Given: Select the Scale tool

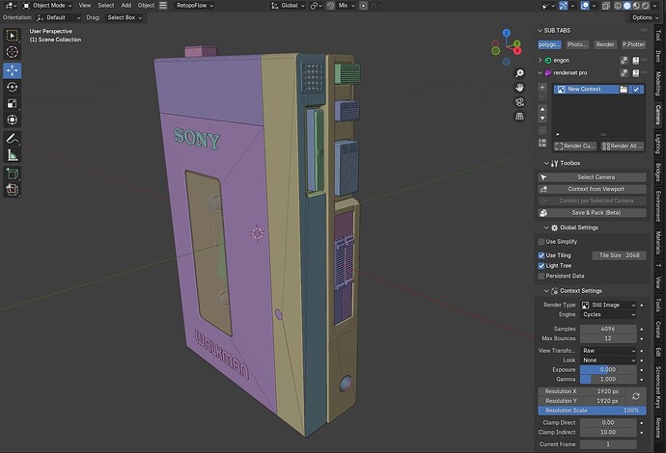Looking at the screenshot, I should [12, 103].
